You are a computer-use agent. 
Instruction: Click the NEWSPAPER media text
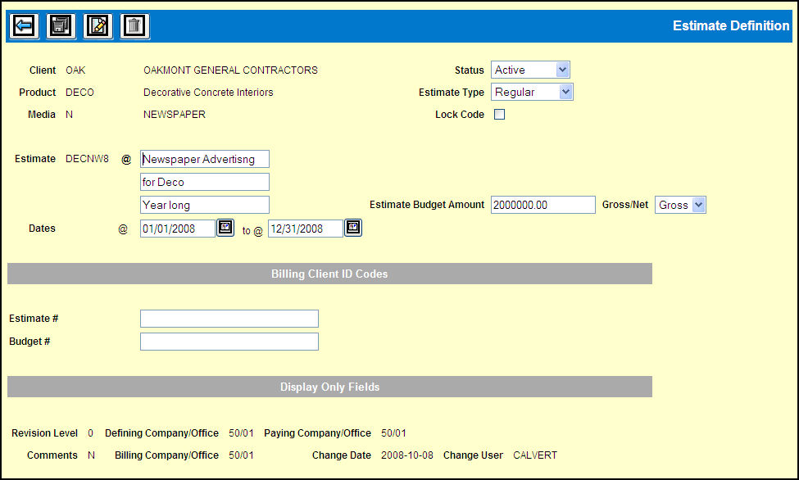click(175, 115)
